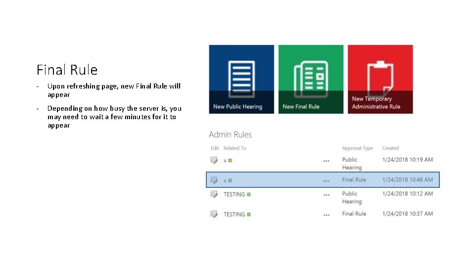Open ellipsis menu for 10:48 AM row
Image resolution: width=475 pixels, height=267 pixels.
326,181
